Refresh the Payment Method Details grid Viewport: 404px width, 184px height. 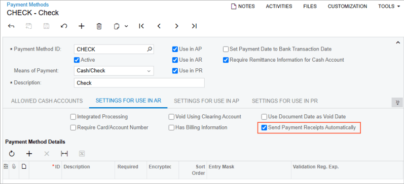pyautogui.click(x=12, y=154)
